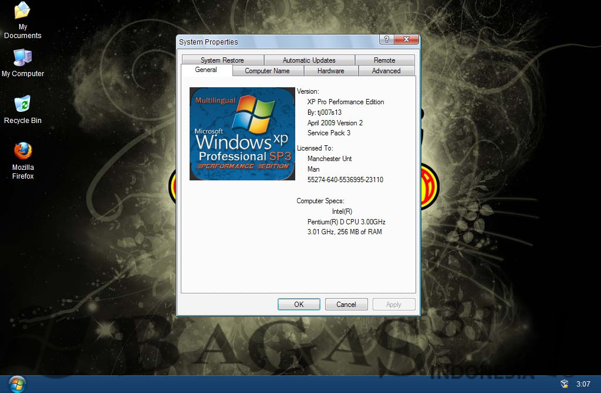
Task: Select the General tab
Action: pos(206,70)
